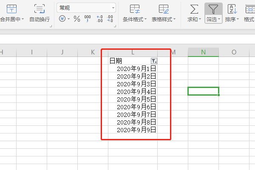Screen dimensions: 255x170
Task: Select cell with 2020年9月8日
Action: click(x=133, y=122)
